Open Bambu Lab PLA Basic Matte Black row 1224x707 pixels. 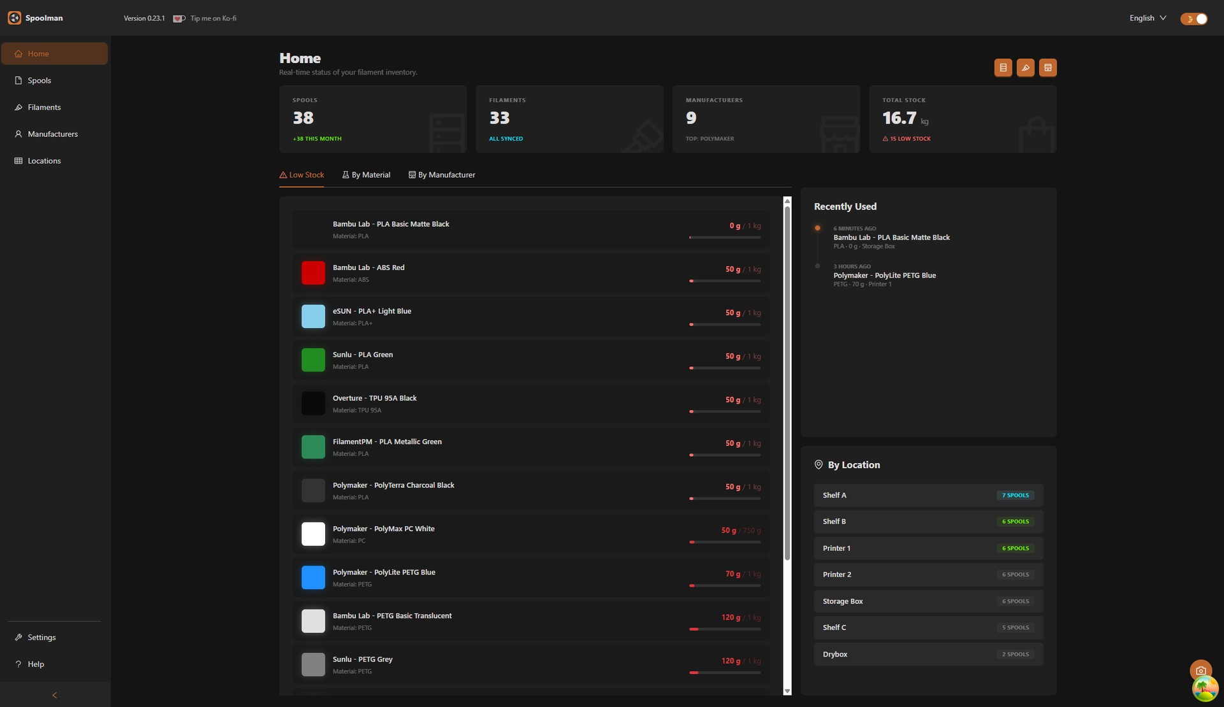point(530,230)
